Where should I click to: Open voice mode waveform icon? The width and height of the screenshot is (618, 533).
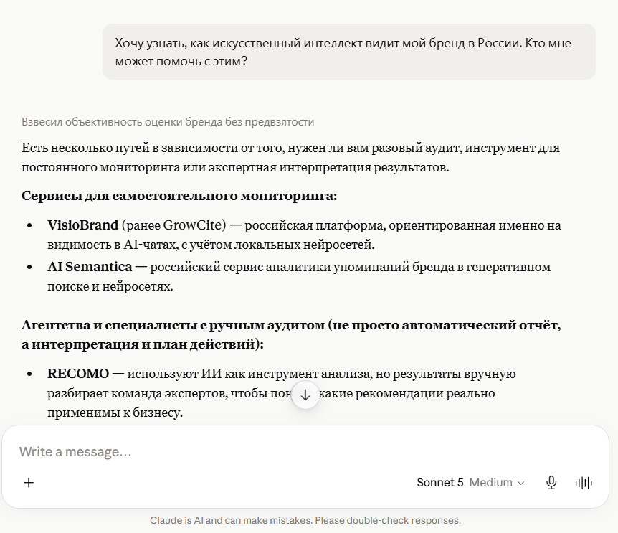pyautogui.click(x=584, y=483)
